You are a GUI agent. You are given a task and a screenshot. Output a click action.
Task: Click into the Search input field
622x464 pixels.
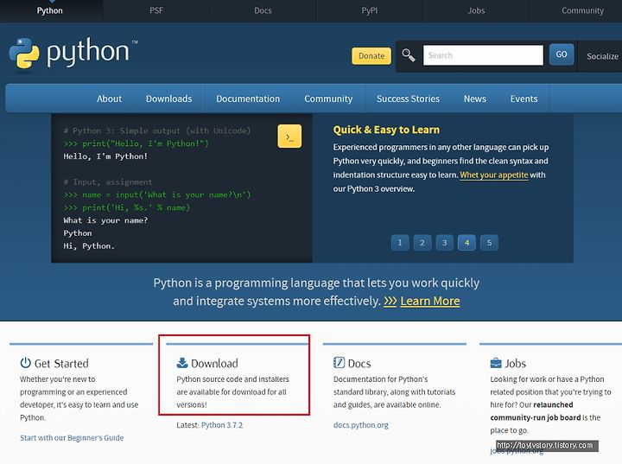tap(483, 55)
